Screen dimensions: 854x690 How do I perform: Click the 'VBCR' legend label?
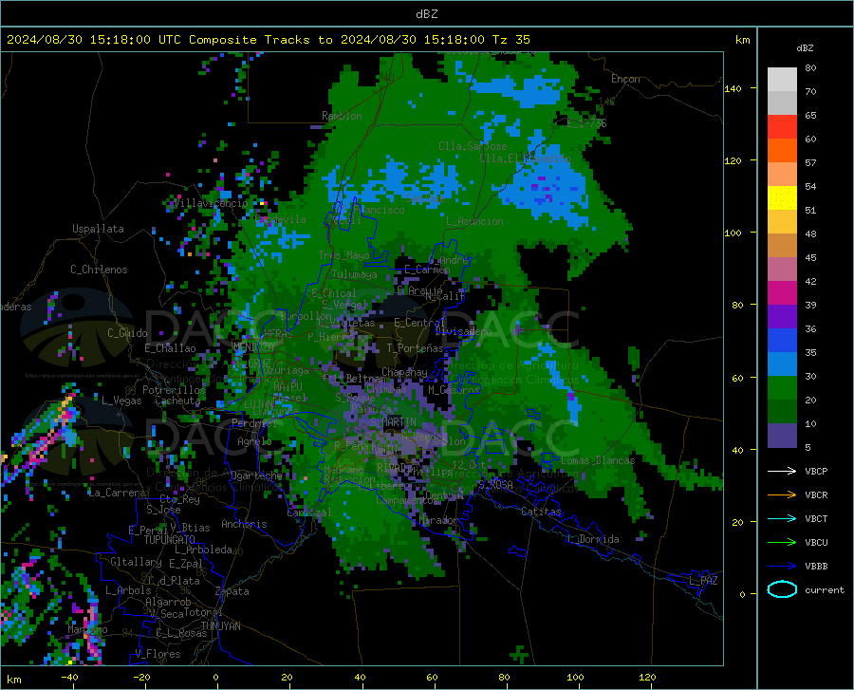click(x=816, y=495)
